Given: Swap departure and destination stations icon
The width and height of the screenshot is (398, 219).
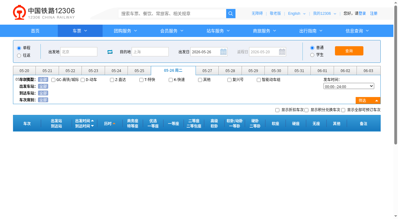Looking at the screenshot, I should tap(110, 52).
